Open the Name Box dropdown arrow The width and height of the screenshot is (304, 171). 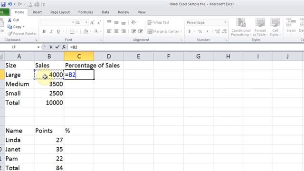(38, 47)
